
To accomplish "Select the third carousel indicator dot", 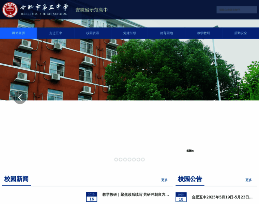I will click(x=125, y=159).
